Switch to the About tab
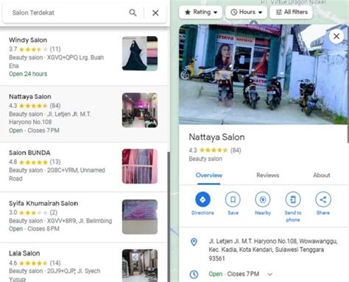This screenshot has height=282, width=349. point(322,176)
